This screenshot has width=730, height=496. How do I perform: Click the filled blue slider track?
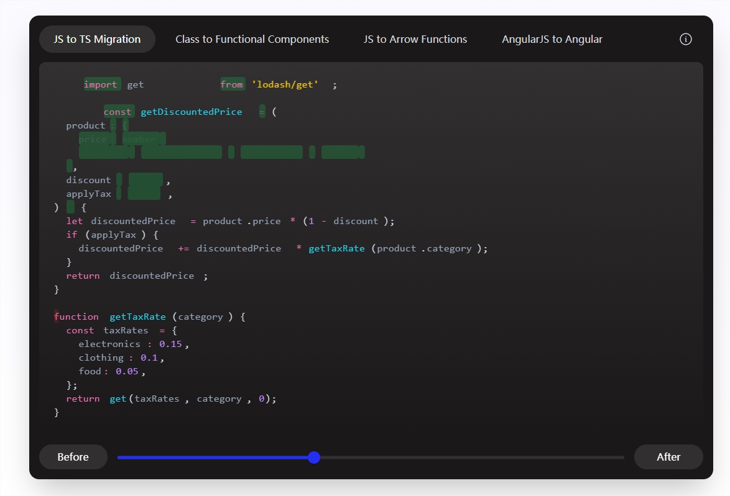[213, 458]
